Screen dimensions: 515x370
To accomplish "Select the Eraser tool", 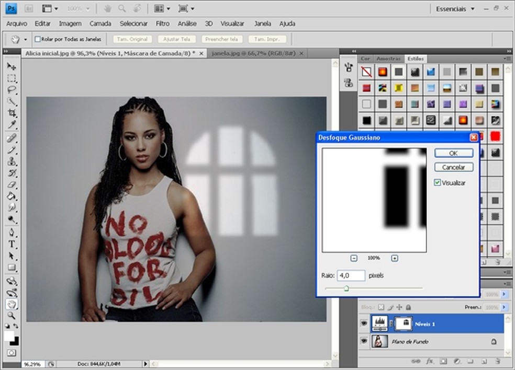I will (12, 184).
